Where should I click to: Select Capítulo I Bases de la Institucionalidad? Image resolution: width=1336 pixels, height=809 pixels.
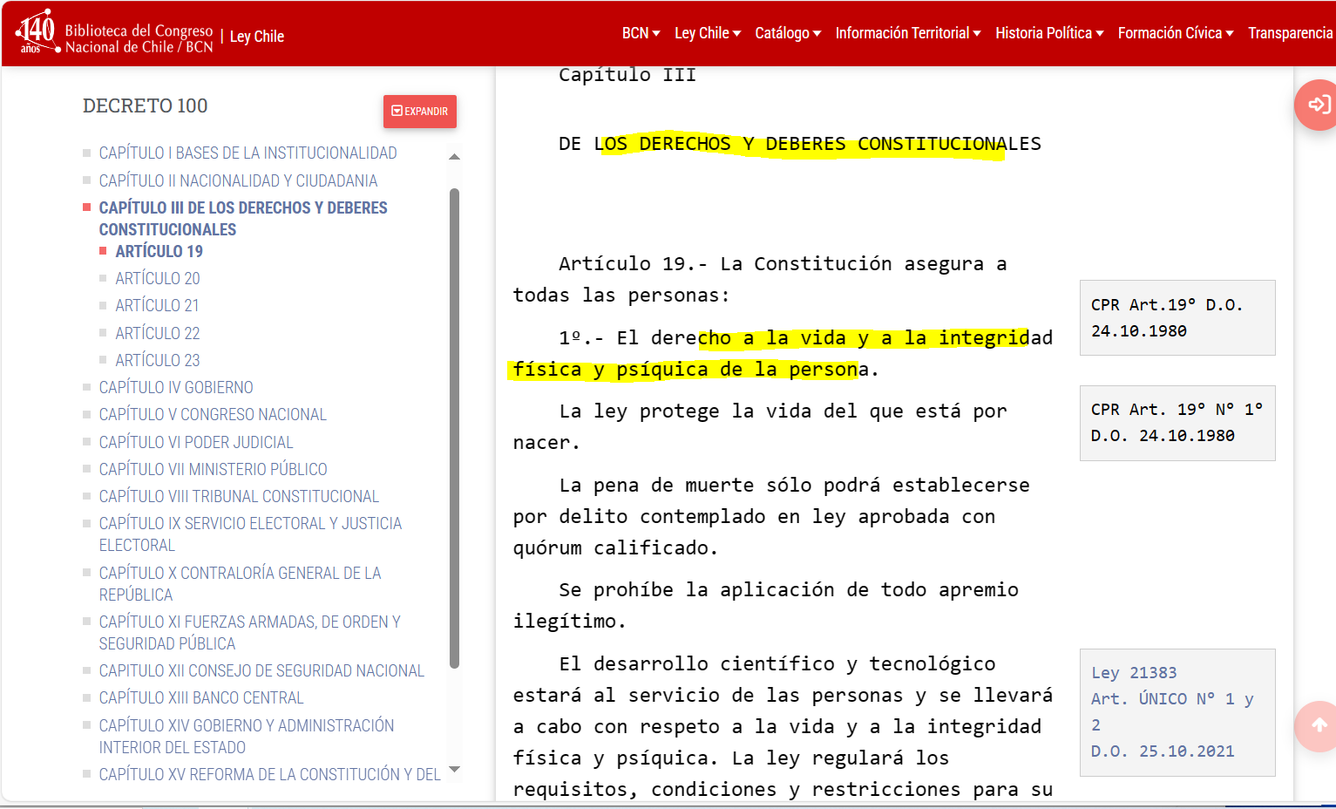[248, 153]
